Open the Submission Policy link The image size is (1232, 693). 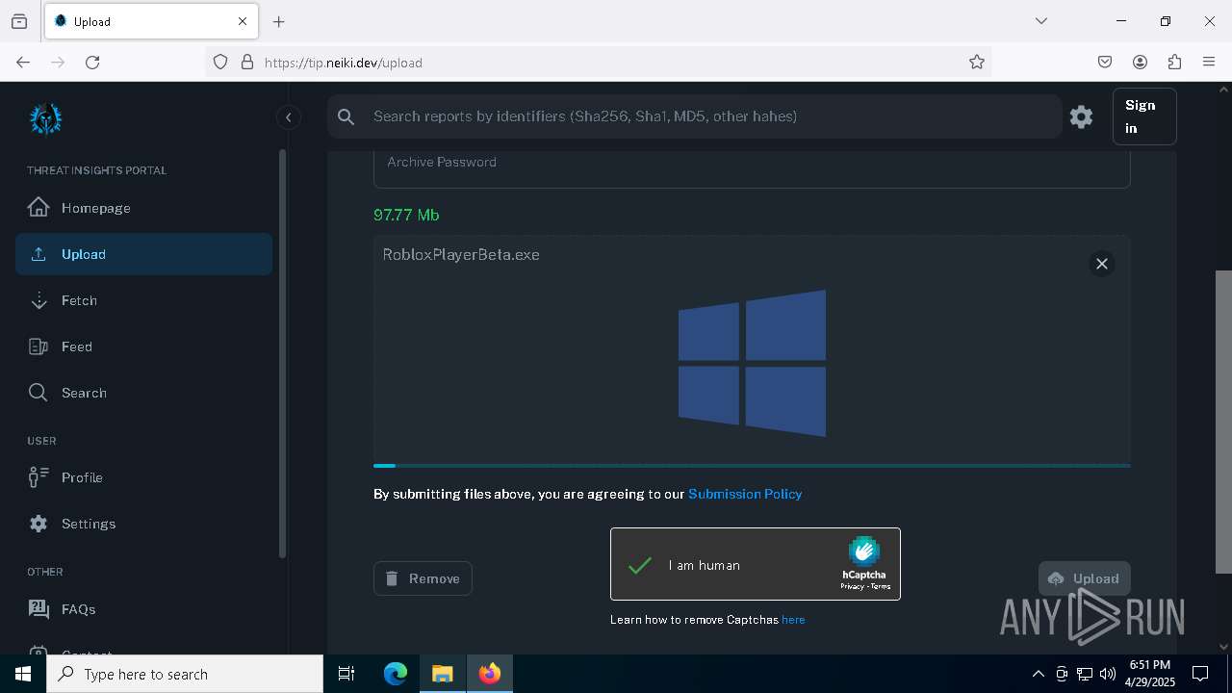coord(745,494)
